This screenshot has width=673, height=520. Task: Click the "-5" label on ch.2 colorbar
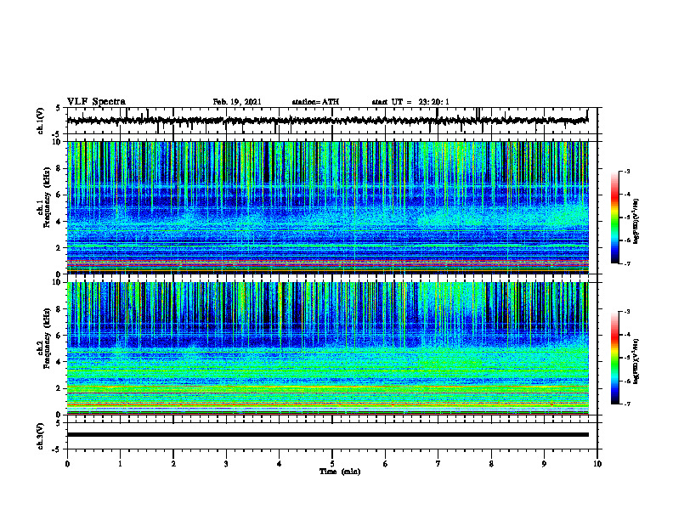626,358
